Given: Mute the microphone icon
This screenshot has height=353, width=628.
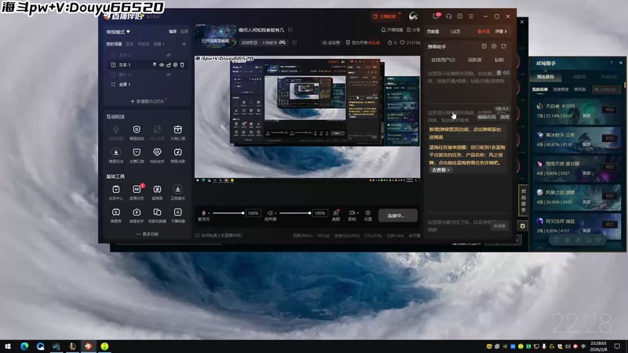Looking at the screenshot, I should point(203,213).
